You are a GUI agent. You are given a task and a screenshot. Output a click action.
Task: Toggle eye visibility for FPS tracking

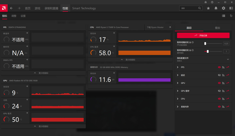[219, 67]
